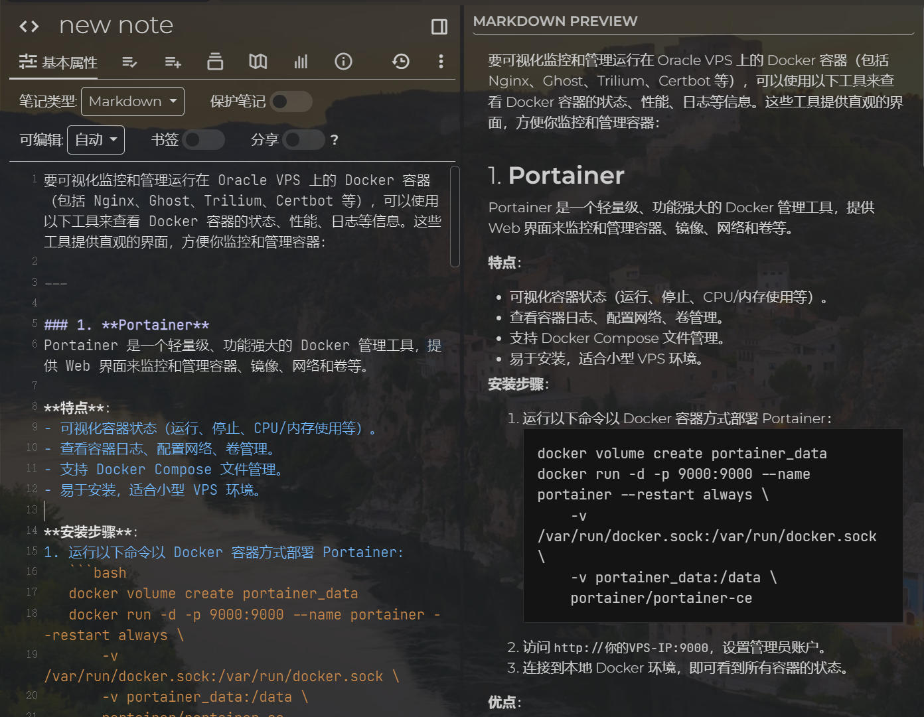Open the similar notes bar-chart icon
Screen dimensions: 924x717
point(301,62)
